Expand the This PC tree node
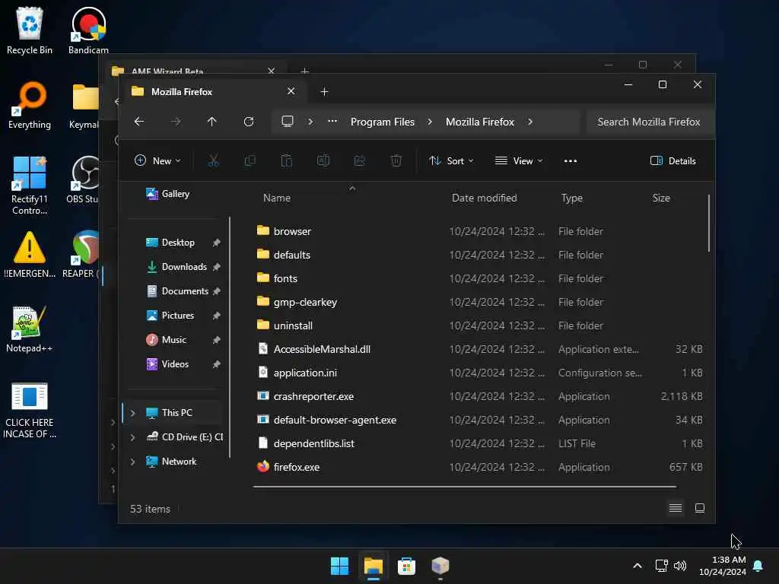The width and height of the screenshot is (779, 584). (132, 413)
